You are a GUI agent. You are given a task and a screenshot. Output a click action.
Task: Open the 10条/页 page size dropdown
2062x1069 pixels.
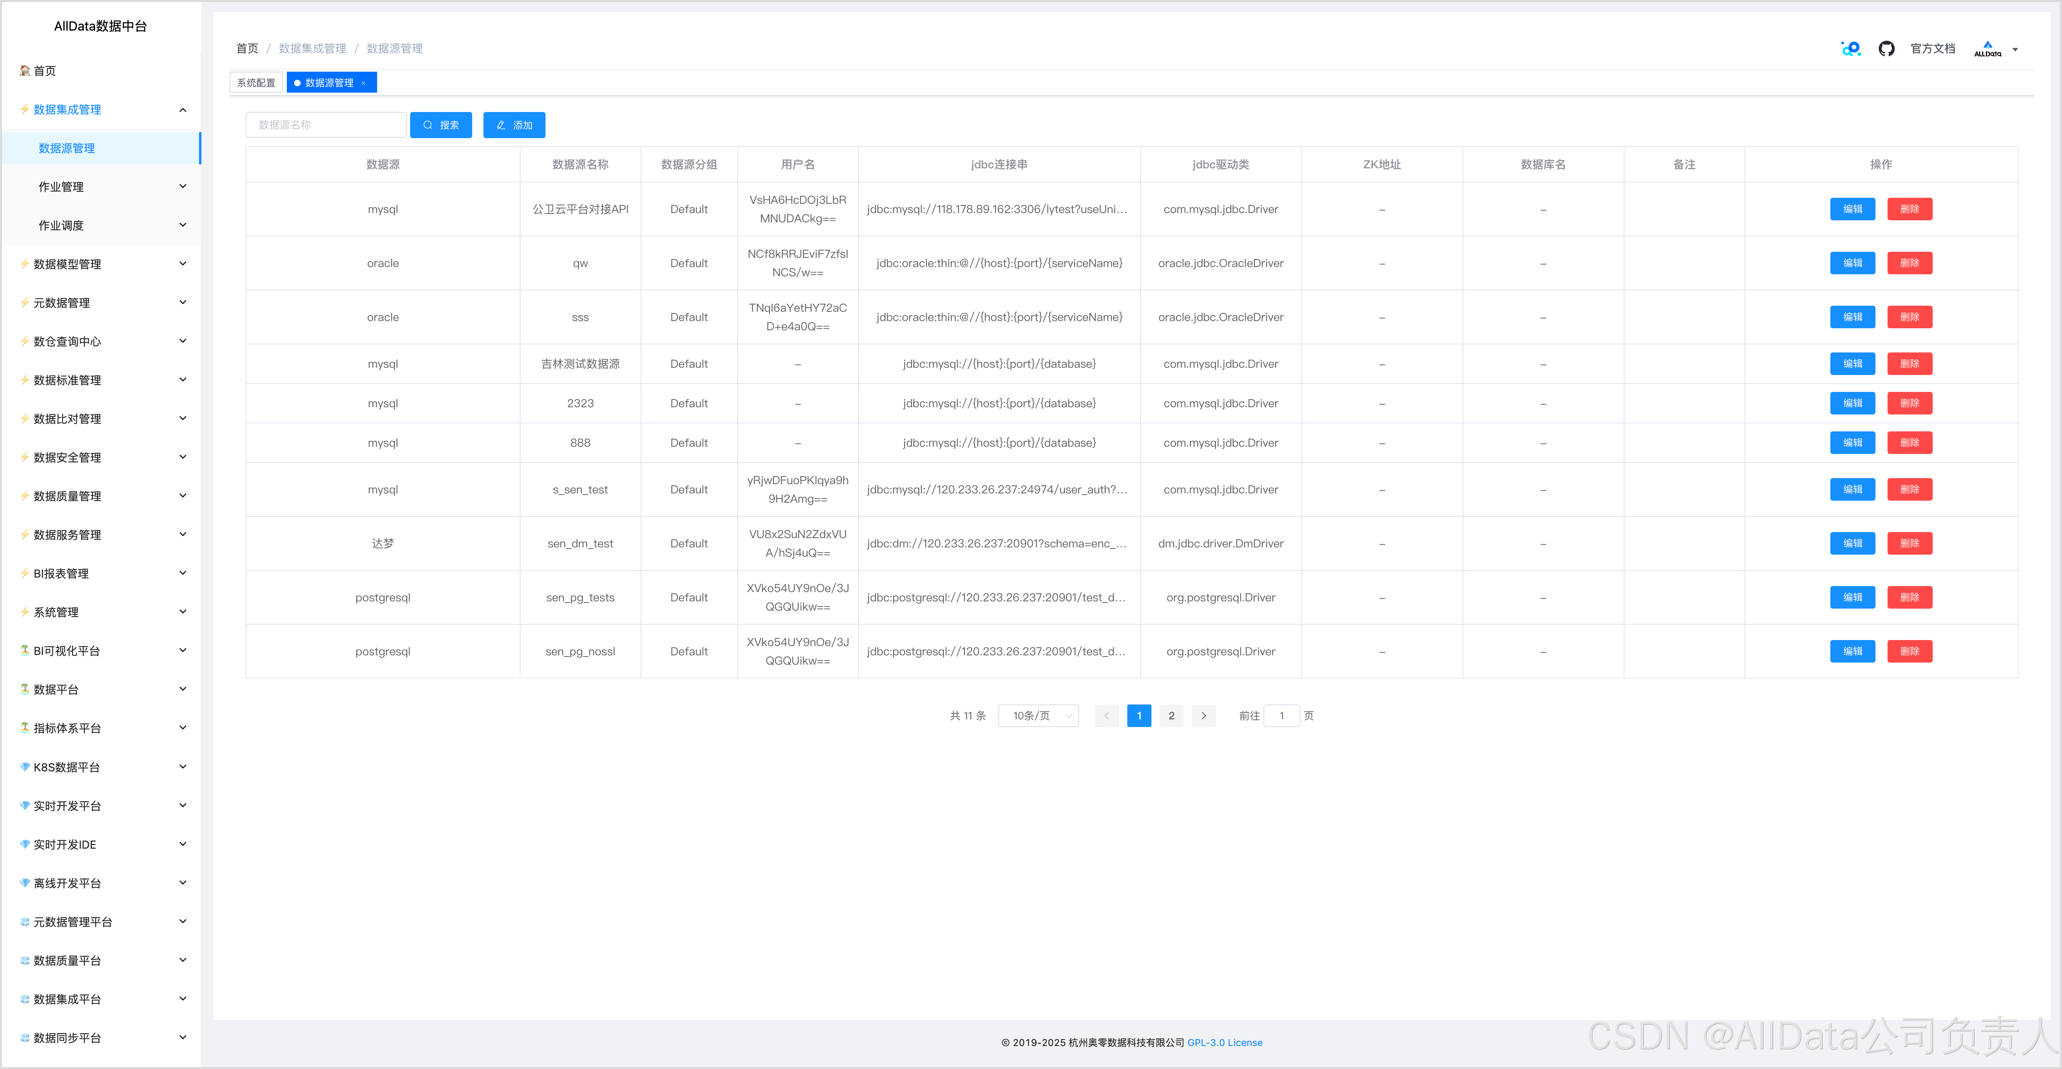point(1038,715)
